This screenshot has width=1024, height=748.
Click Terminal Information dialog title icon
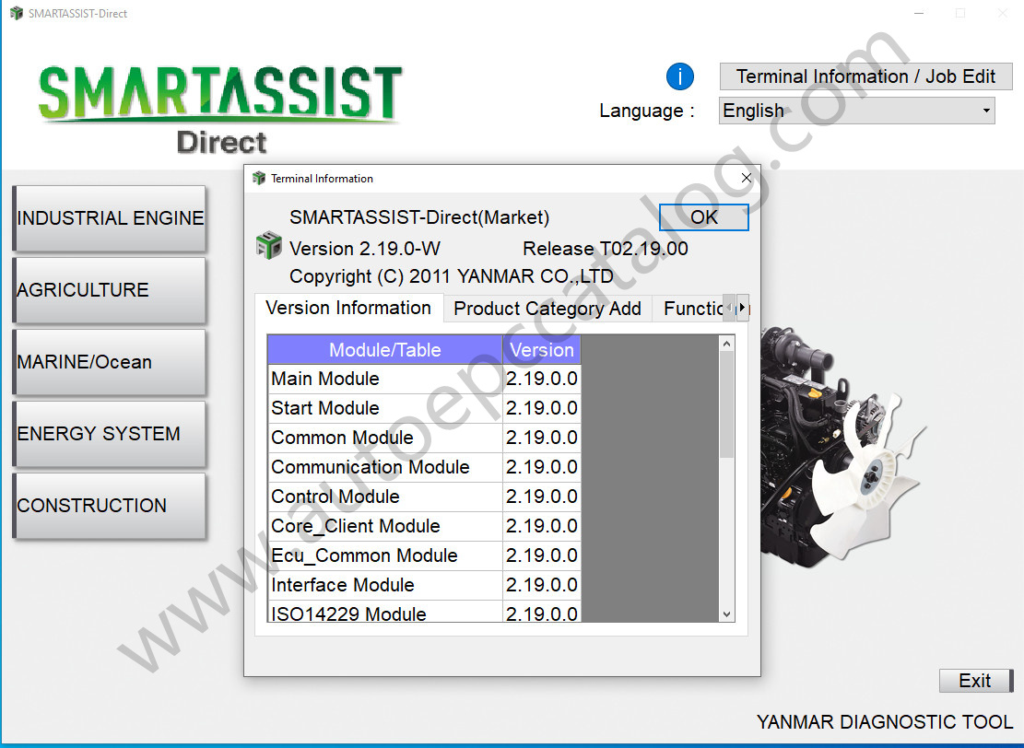point(259,178)
